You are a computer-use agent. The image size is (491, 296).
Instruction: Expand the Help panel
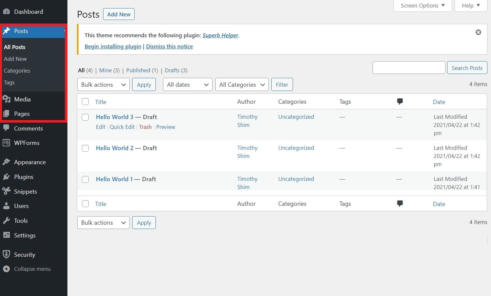click(x=471, y=6)
